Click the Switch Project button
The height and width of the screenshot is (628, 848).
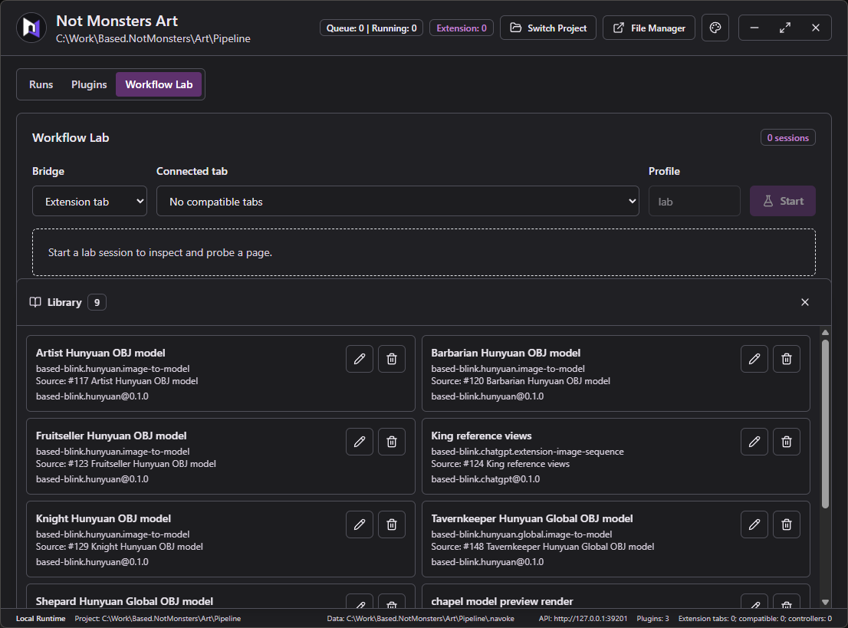[x=548, y=28]
